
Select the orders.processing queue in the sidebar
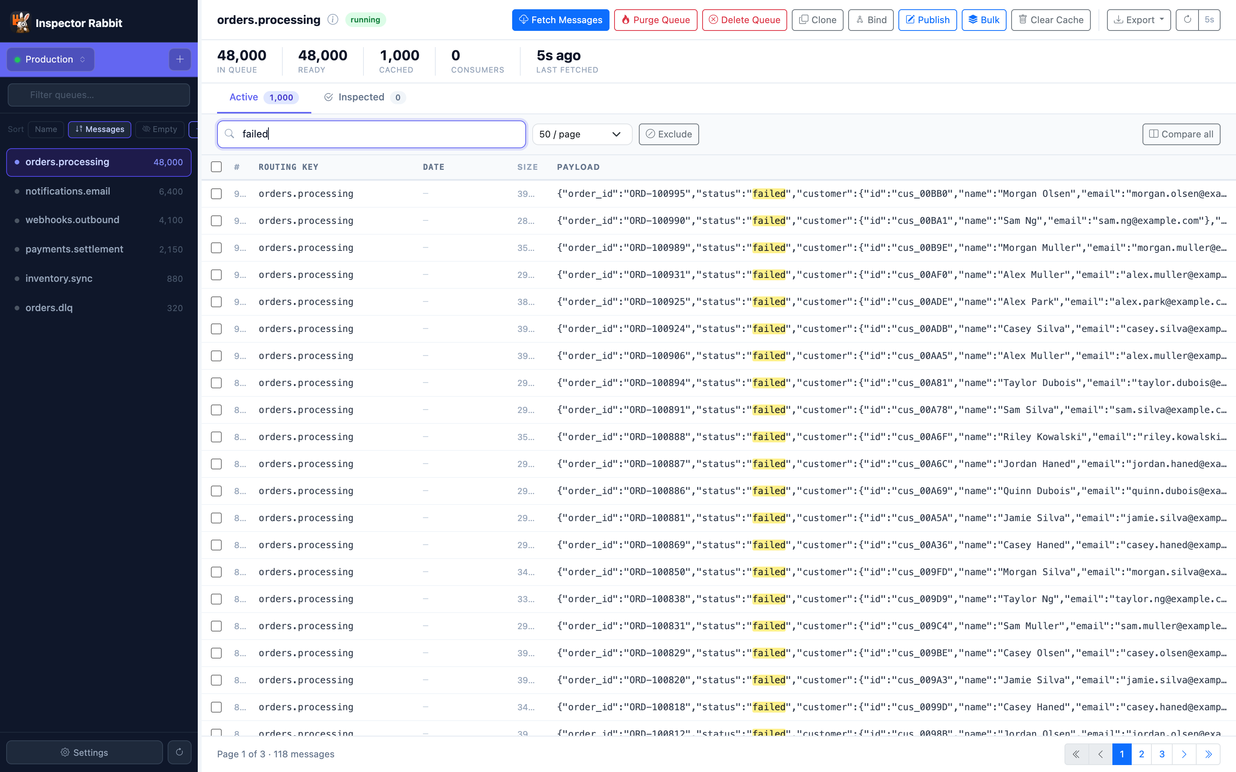coord(98,163)
